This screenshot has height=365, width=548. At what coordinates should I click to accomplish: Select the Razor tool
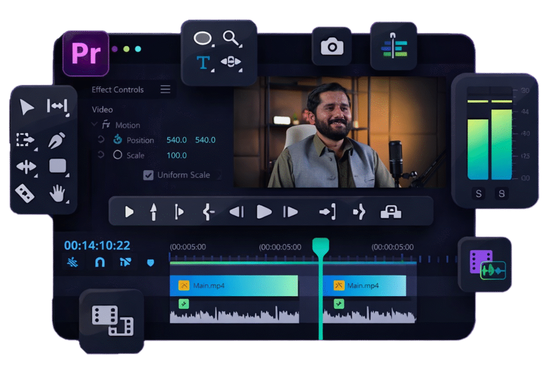pos(25,193)
